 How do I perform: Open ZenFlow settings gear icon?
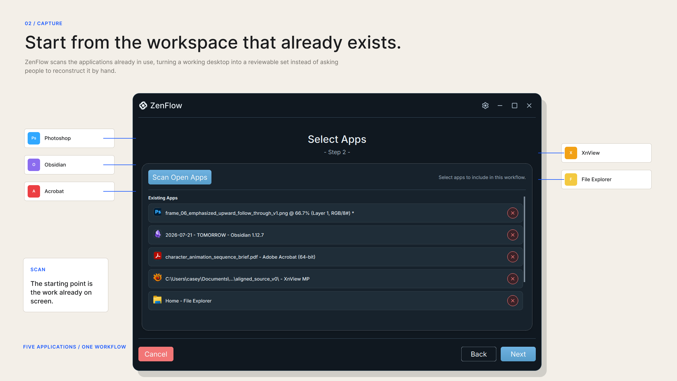[485, 106]
